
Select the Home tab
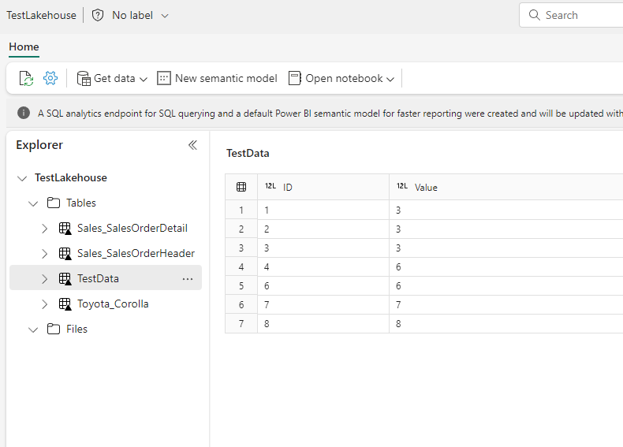pyautogui.click(x=24, y=47)
